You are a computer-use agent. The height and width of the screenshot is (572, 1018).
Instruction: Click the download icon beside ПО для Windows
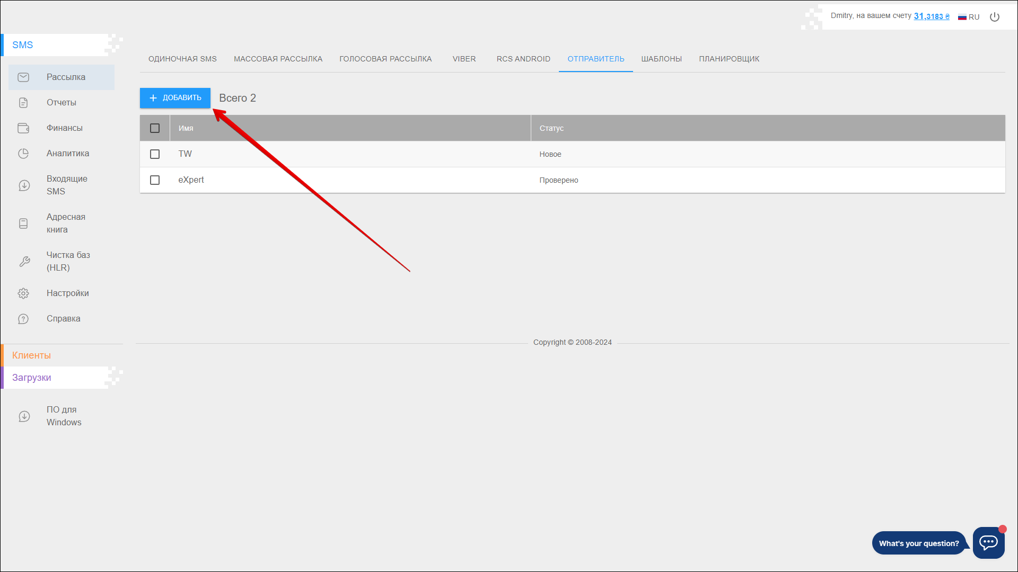click(x=24, y=416)
